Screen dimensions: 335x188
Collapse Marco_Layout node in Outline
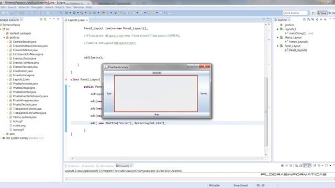tap(278, 38)
